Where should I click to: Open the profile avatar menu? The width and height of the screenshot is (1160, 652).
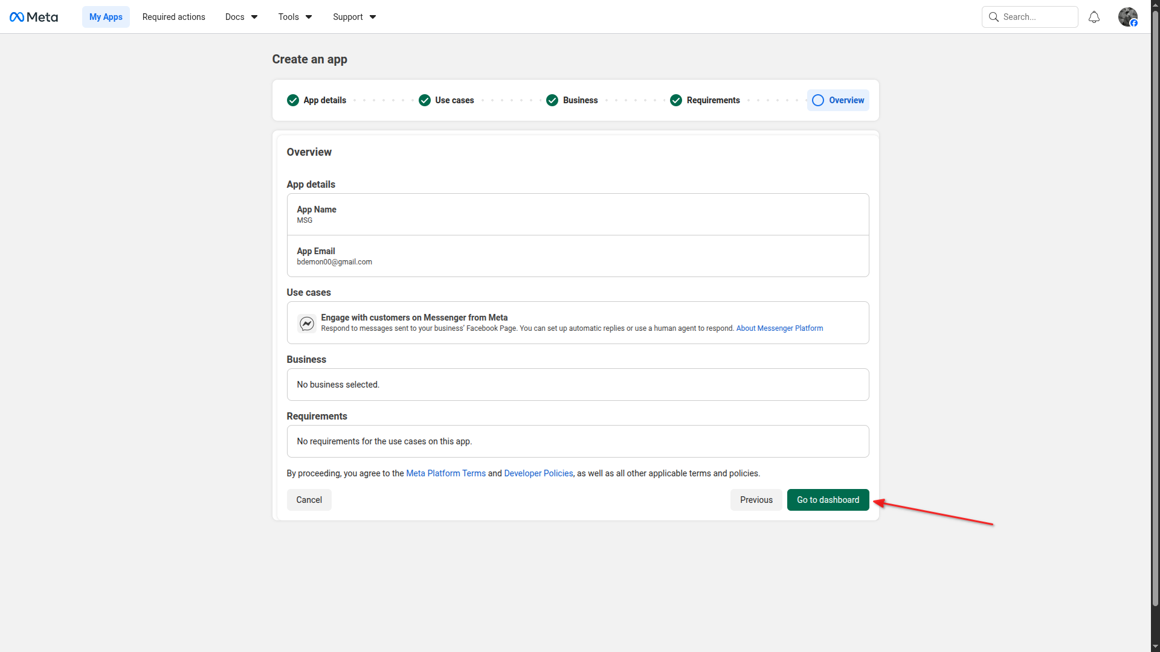(x=1127, y=17)
